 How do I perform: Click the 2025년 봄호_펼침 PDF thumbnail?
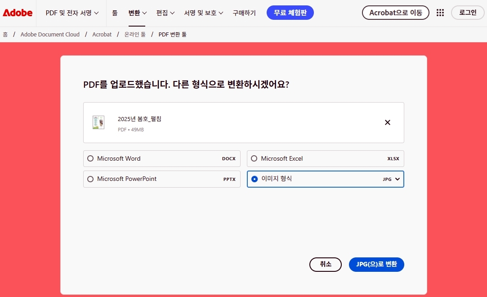(98, 122)
